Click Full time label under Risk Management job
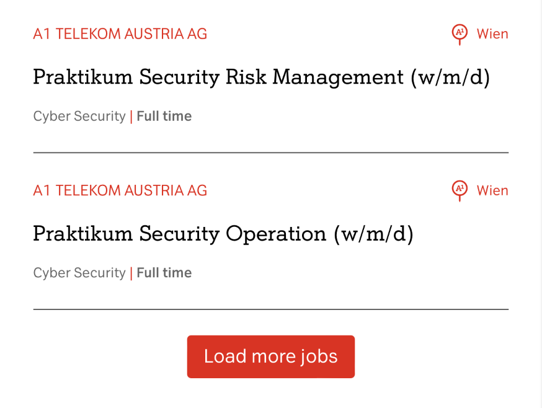Image resolution: width=542 pixels, height=408 pixels. [164, 117]
